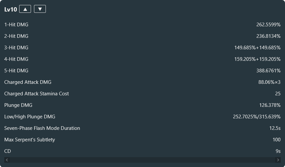Click the 2-Hit DMG row label
Image resolution: width=285 pixels, height=167 pixels.
point(16,36)
